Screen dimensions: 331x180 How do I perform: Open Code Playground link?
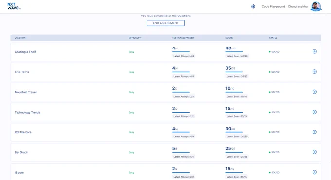[x=273, y=6]
